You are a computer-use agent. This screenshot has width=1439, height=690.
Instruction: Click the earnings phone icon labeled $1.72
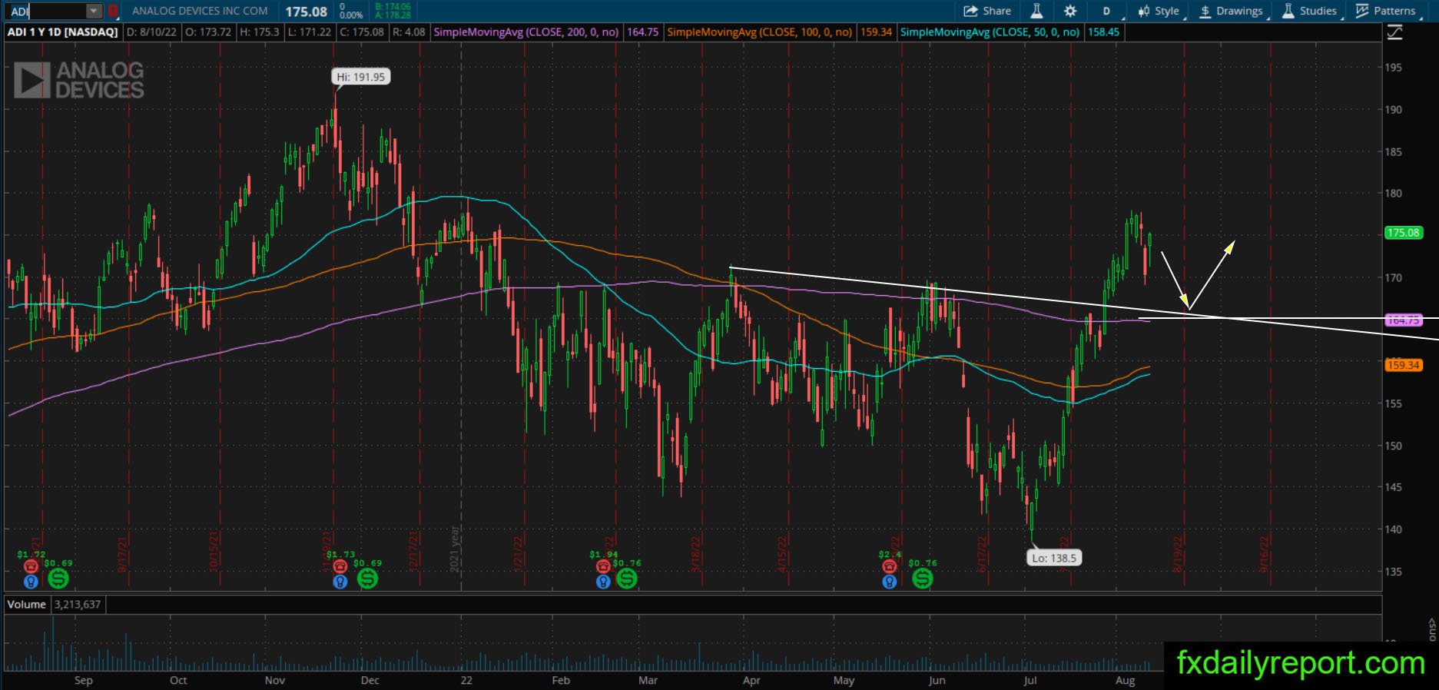[30, 566]
